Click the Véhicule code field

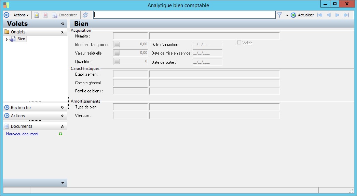[131, 115]
